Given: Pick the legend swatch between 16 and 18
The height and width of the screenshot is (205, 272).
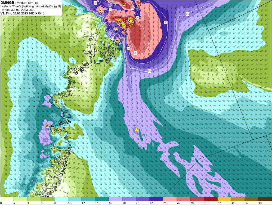Looking at the screenshot, I should click(x=116, y=199).
